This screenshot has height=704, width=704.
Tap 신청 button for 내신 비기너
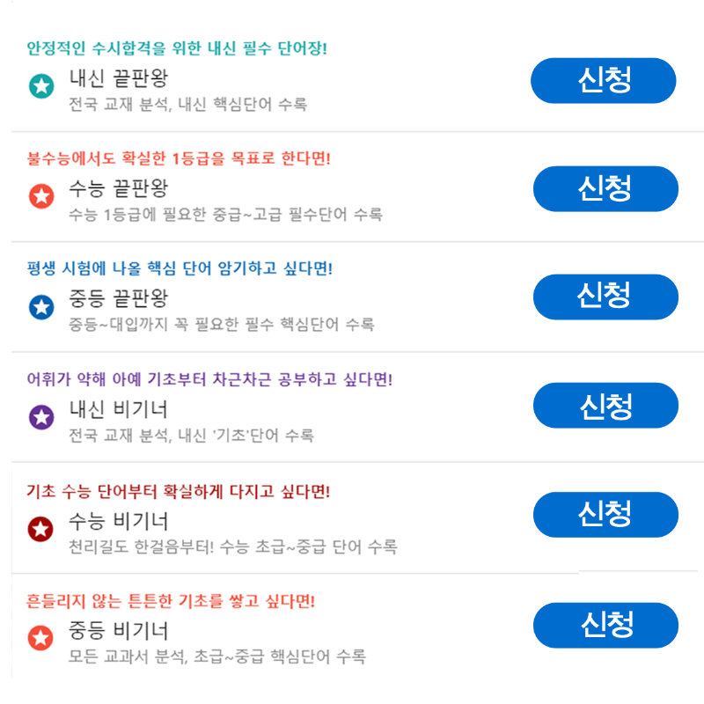605,406
